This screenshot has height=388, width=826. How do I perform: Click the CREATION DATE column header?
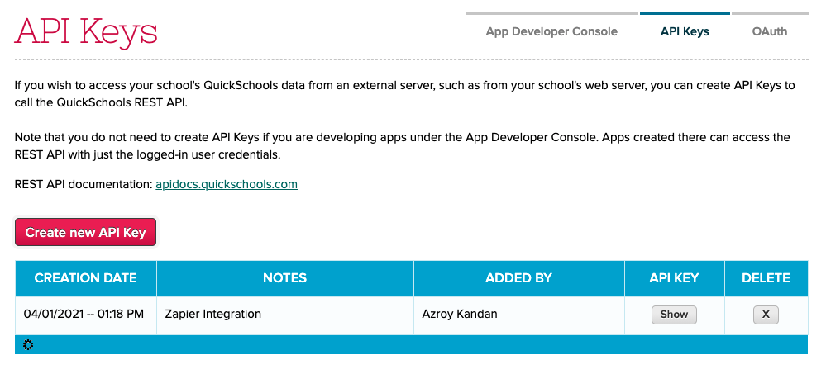pos(85,278)
